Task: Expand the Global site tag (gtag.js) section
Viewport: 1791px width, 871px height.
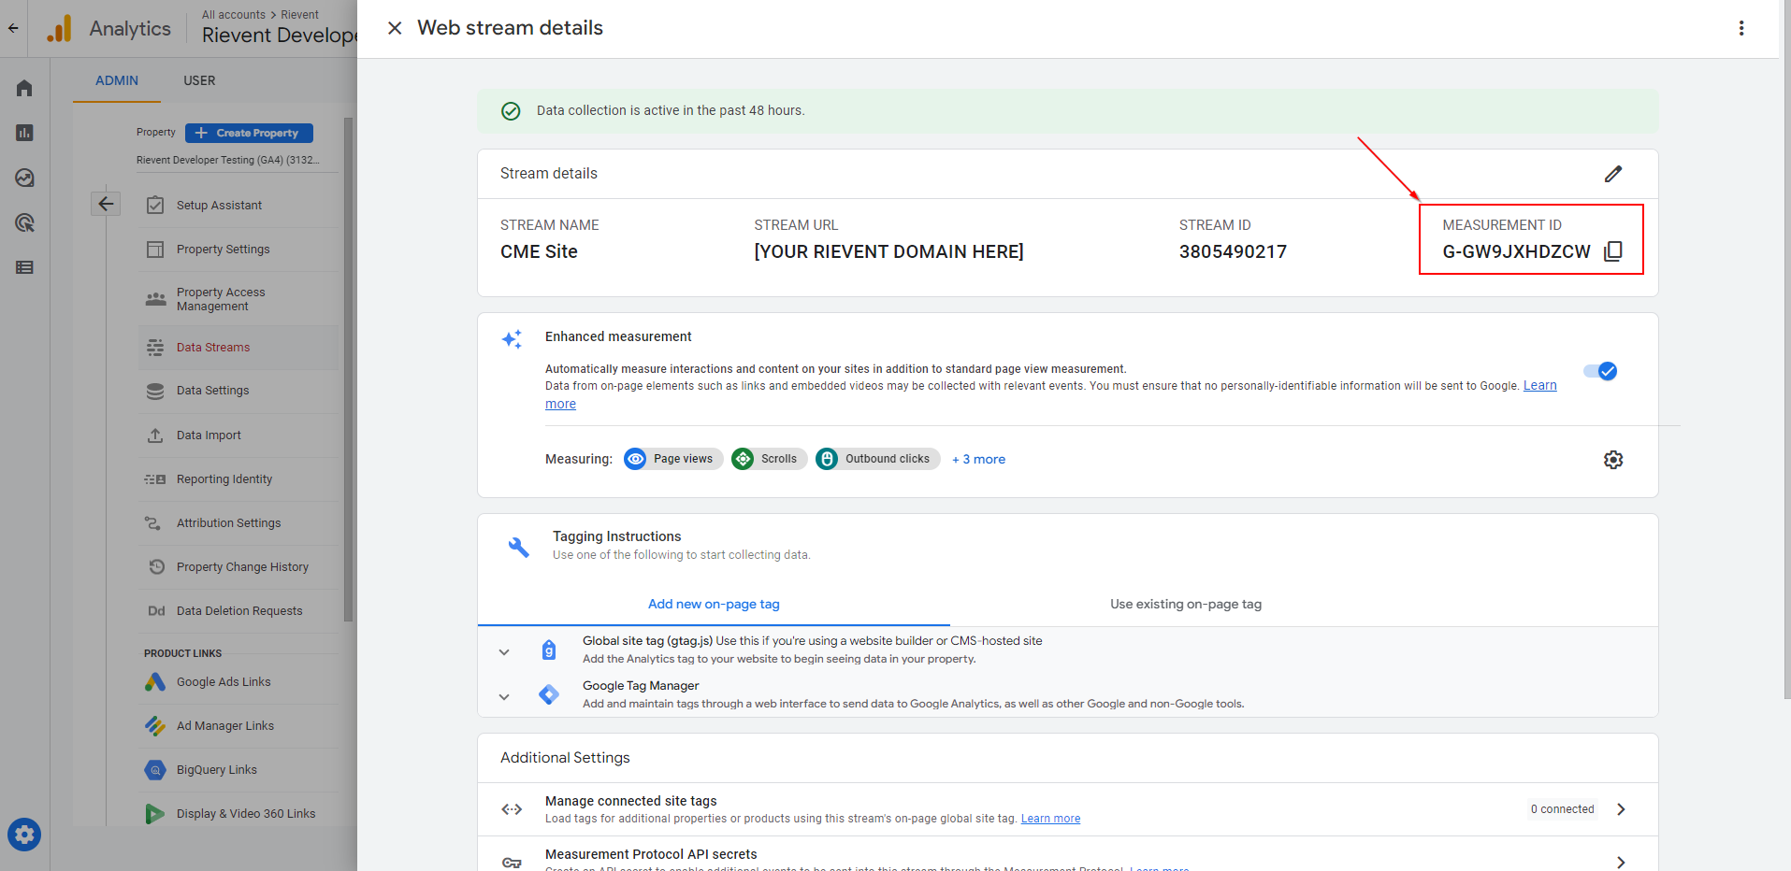Action: coord(504,652)
